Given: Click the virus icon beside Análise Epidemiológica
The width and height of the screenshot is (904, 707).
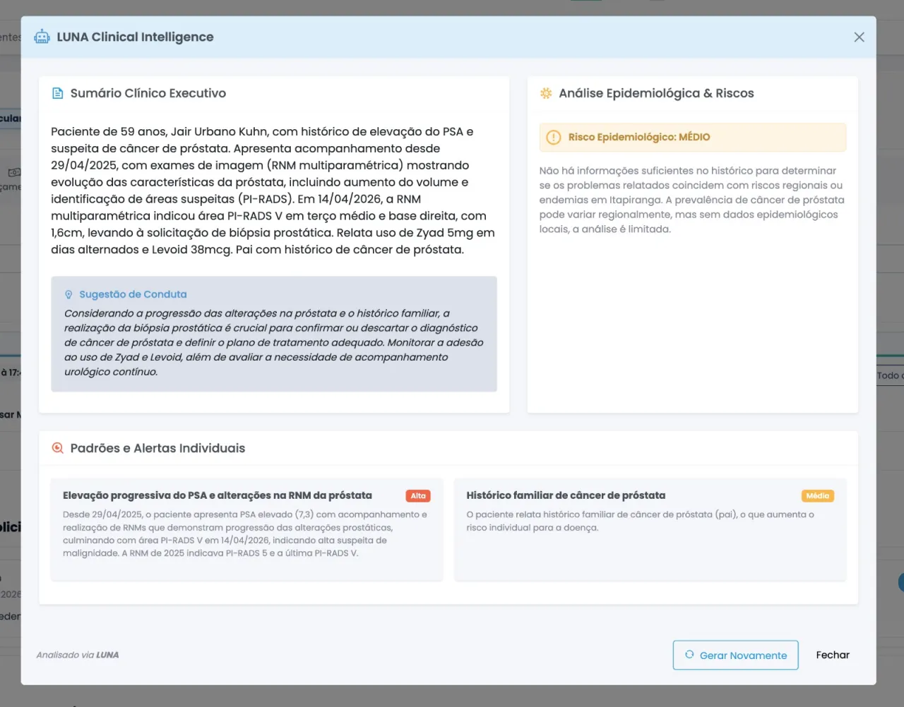Looking at the screenshot, I should tap(546, 93).
